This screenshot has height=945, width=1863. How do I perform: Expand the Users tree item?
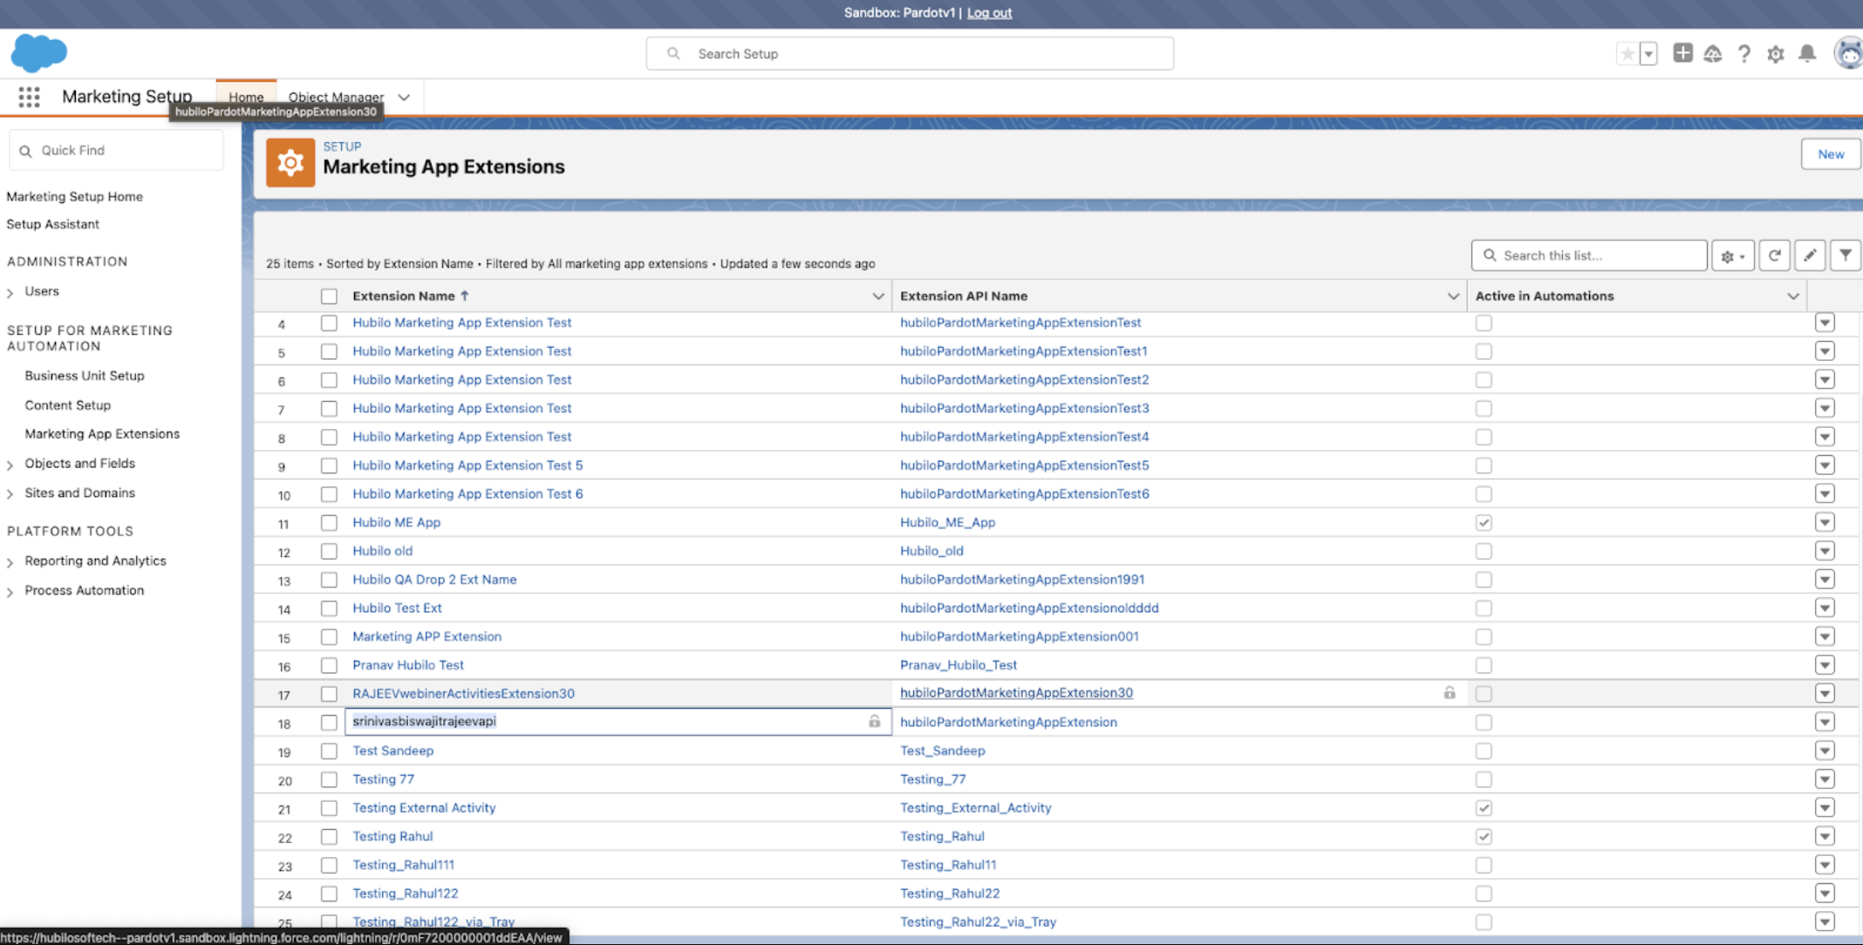pos(10,293)
